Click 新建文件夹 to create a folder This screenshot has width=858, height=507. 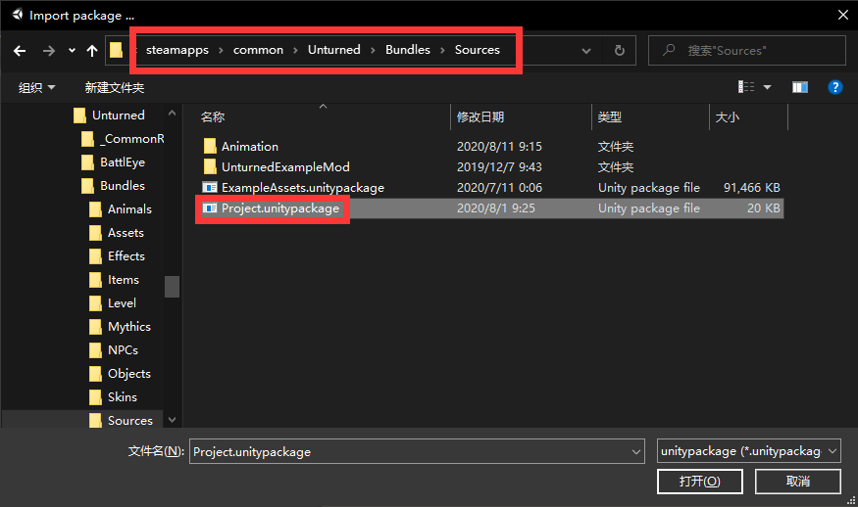tap(115, 87)
